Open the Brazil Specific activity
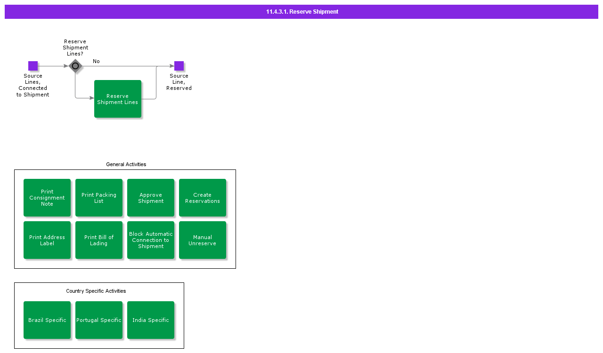This screenshot has width=603, height=353. click(x=47, y=320)
